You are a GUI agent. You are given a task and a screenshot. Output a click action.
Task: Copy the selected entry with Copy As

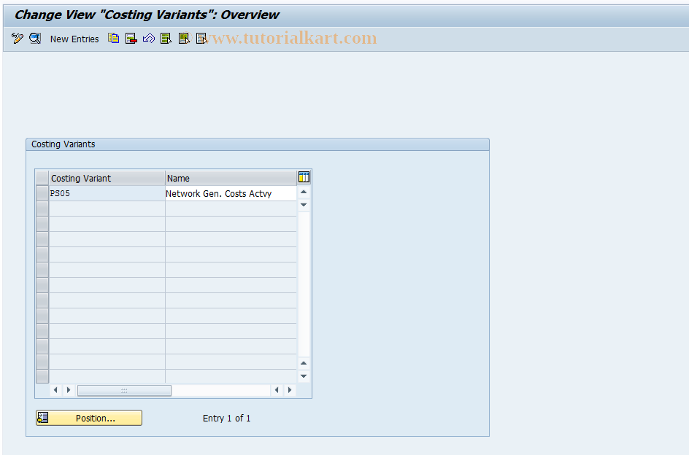coord(113,39)
